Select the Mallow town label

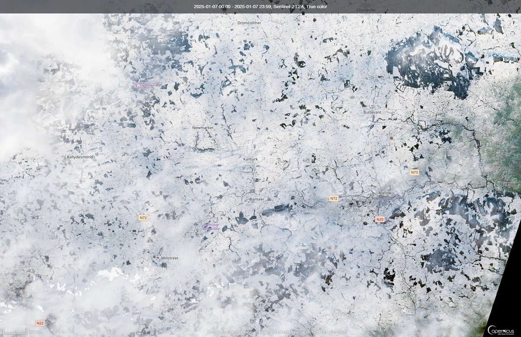(x=385, y=193)
